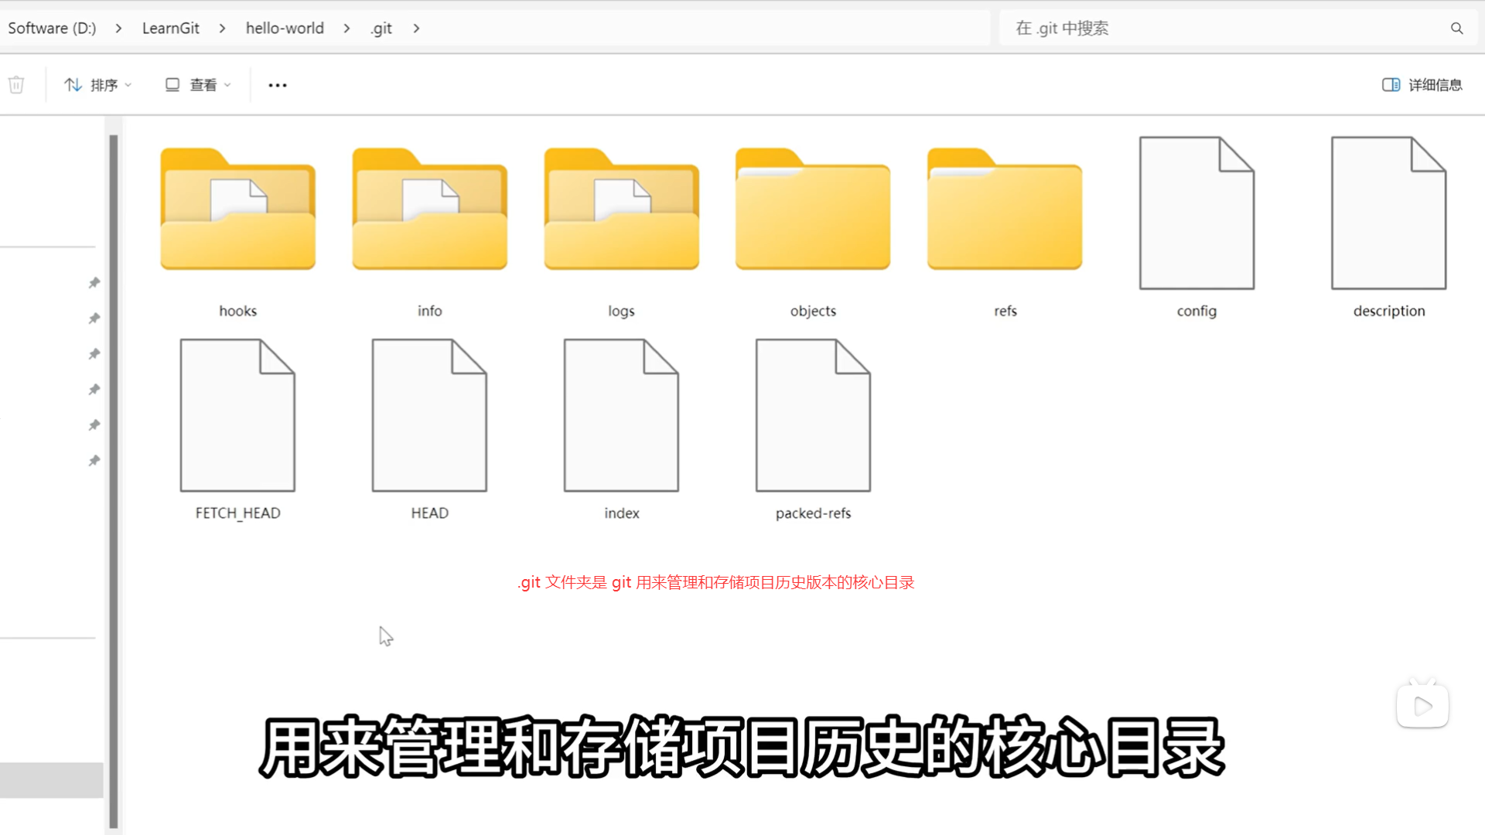Expand chevron after .git in breadcrumb
The image size is (1485, 835).
coord(417,29)
